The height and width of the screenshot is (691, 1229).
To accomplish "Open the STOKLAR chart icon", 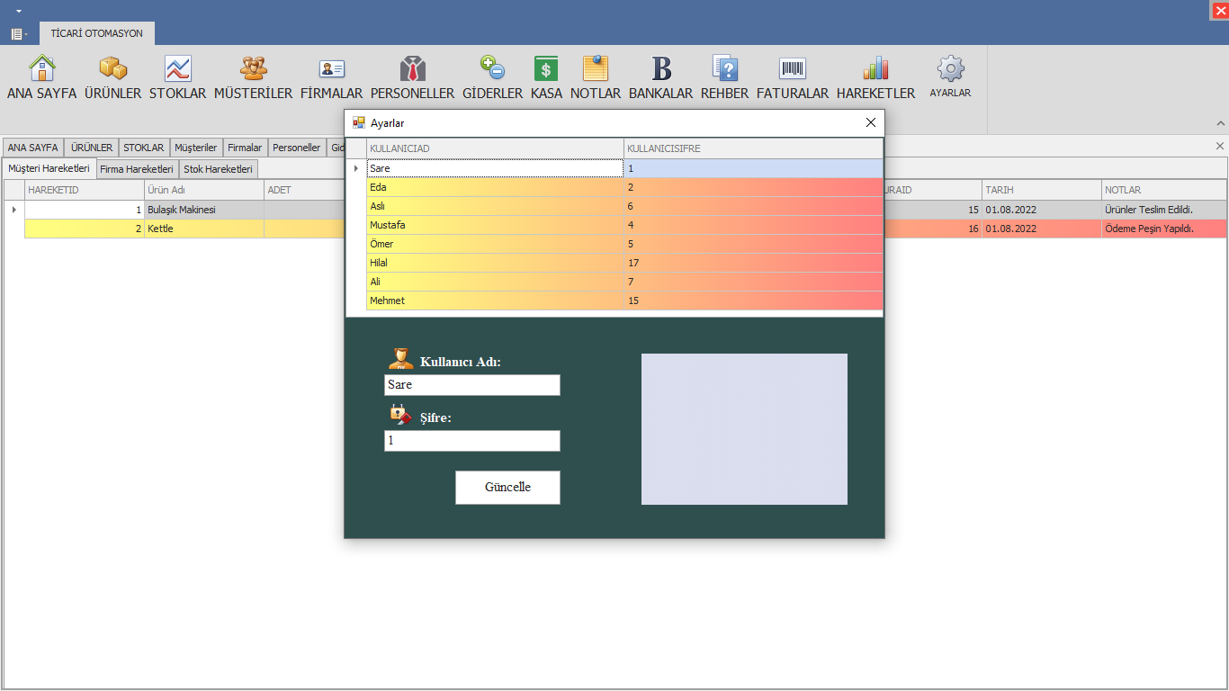I will pyautogui.click(x=177, y=68).
